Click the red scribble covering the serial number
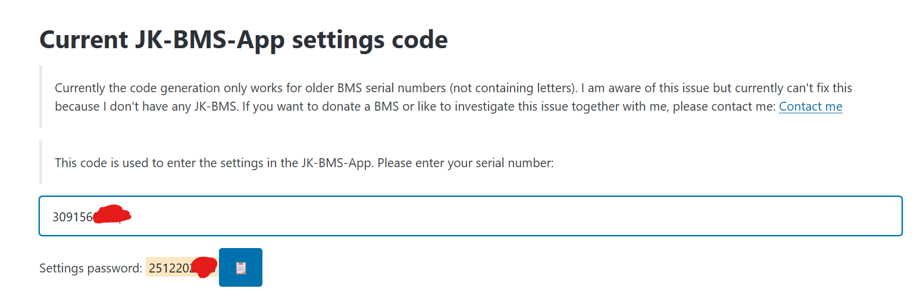917x301 pixels. click(112, 215)
